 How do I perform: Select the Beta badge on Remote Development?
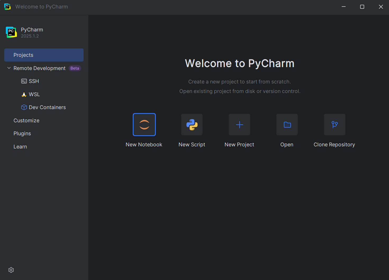click(x=75, y=68)
